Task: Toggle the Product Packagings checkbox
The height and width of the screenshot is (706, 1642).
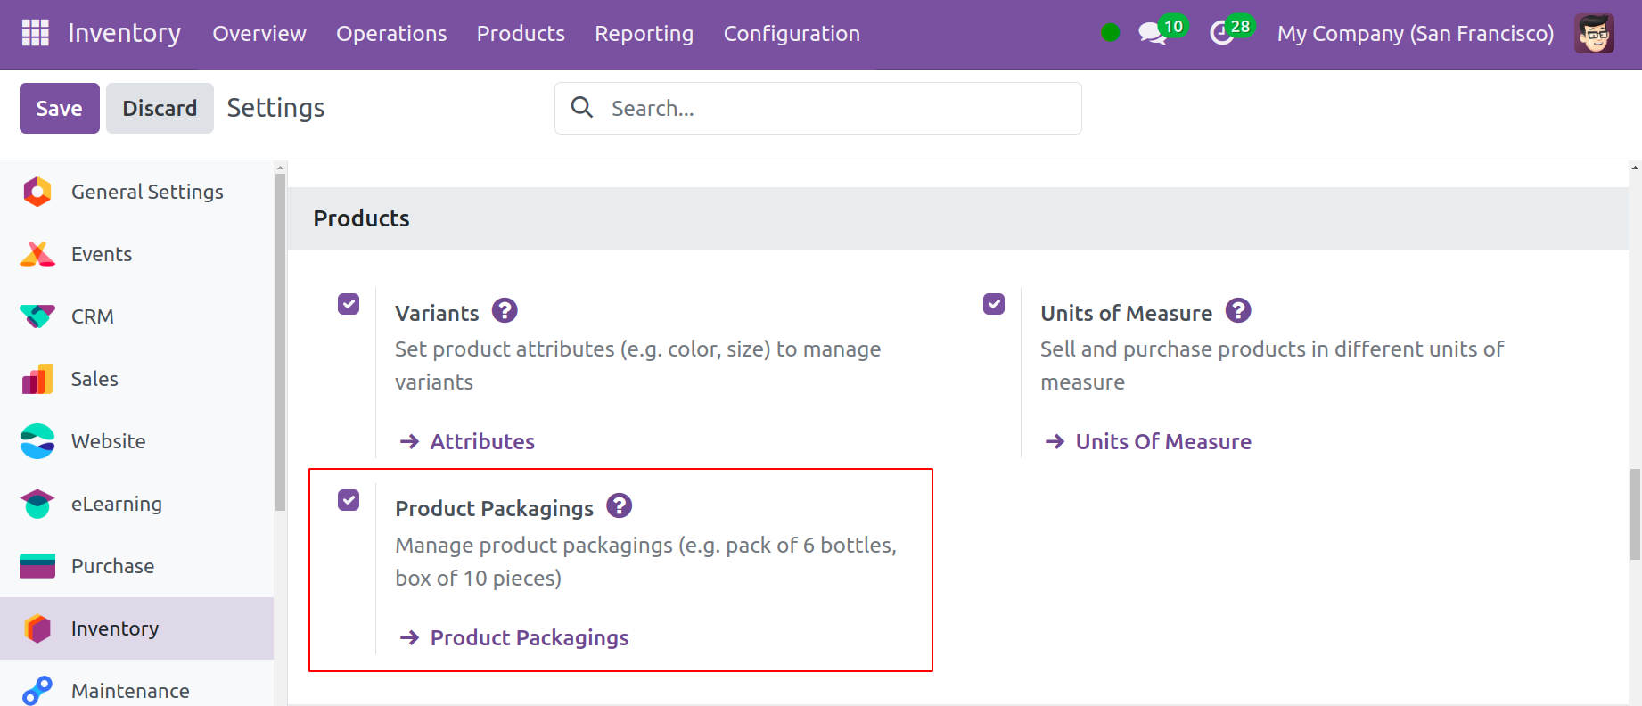Action: (349, 500)
